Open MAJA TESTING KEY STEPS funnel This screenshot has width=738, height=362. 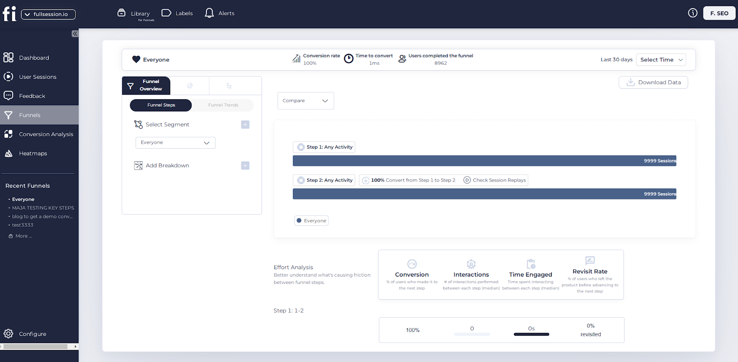click(43, 208)
